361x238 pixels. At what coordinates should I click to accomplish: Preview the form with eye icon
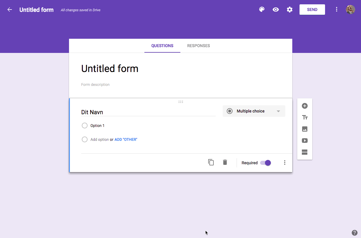pos(276,10)
